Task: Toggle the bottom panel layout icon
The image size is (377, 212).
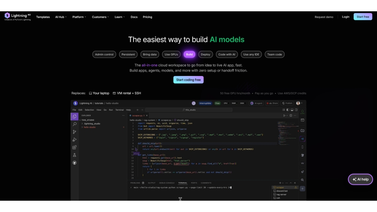Action: (x=292, y=110)
